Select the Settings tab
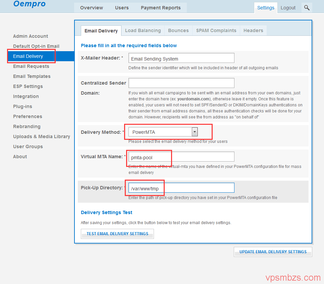Viewport: 324px width, 284px height. [266, 8]
